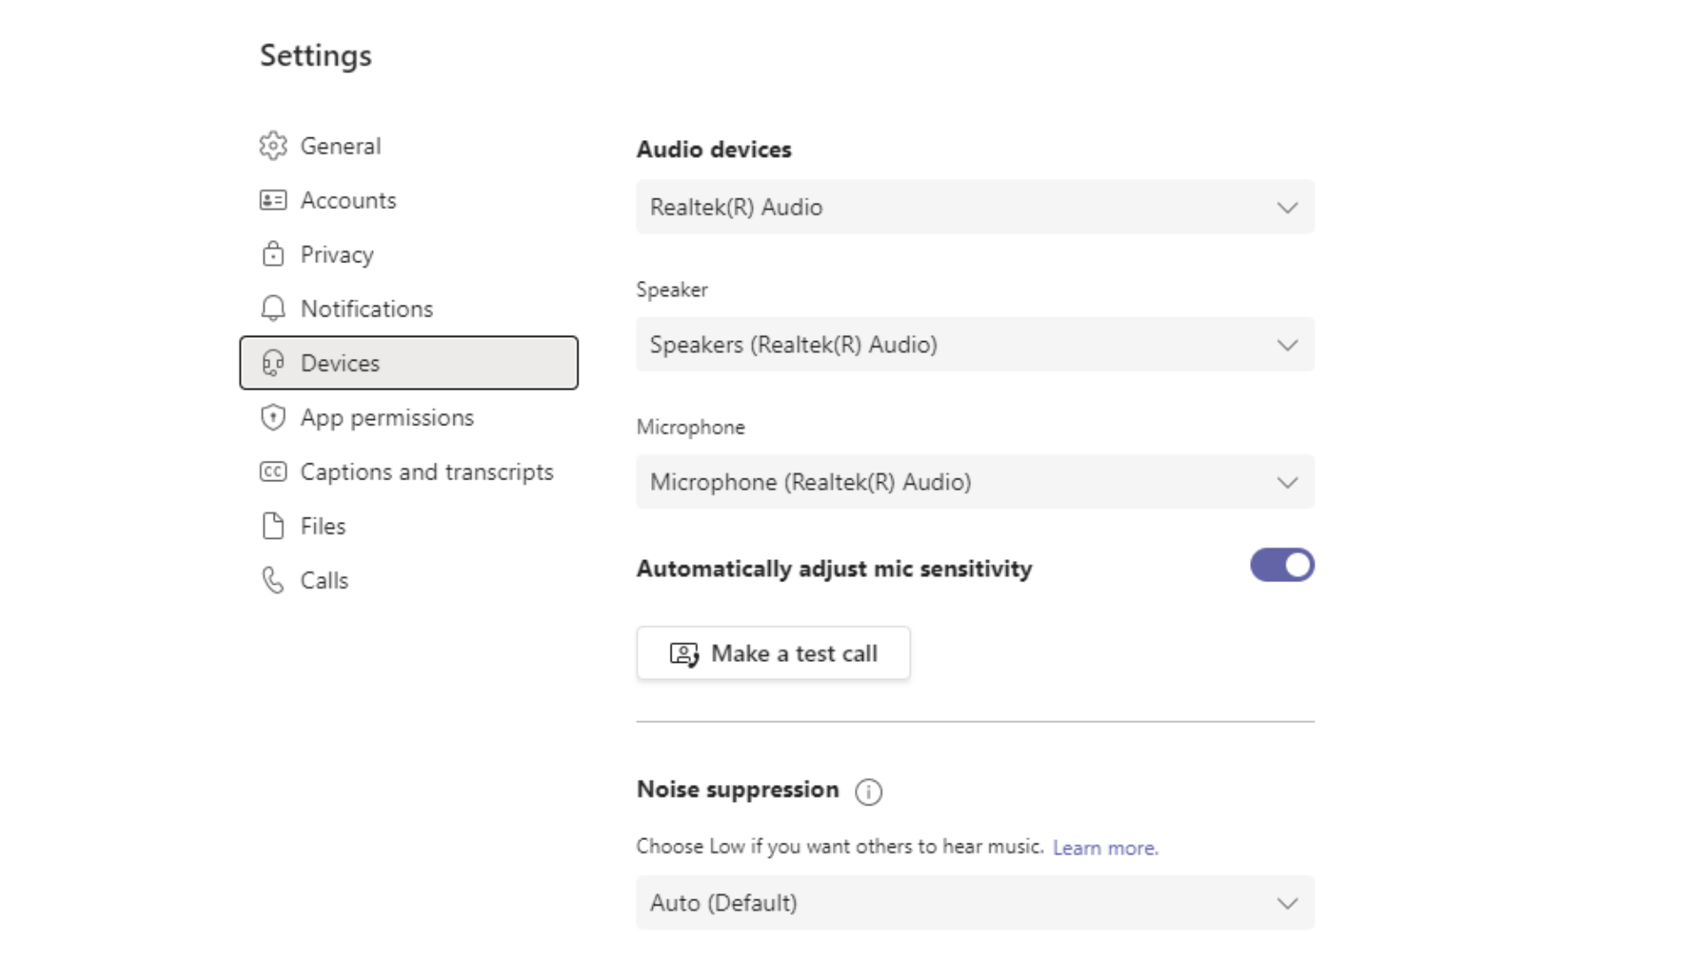This screenshot has width=1701, height=957.
Task: Open the Speaker selection dropdown
Action: pos(975,345)
